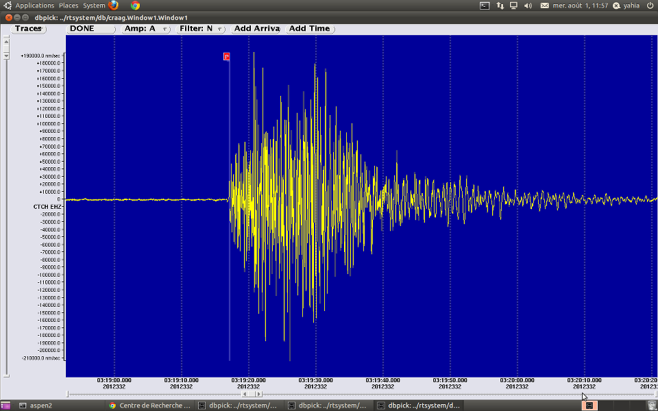The image size is (658, 411).
Task: Expand the Amp: A dropdown
Action: [x=146, y=29]
